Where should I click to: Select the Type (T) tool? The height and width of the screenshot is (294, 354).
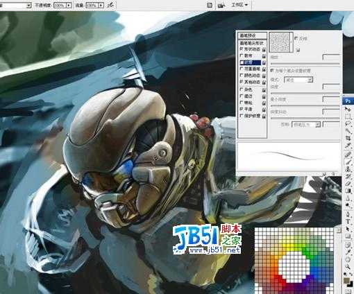[348, 221]
